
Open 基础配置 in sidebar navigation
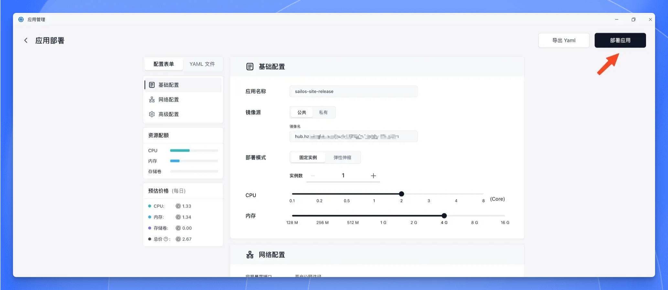183,85
